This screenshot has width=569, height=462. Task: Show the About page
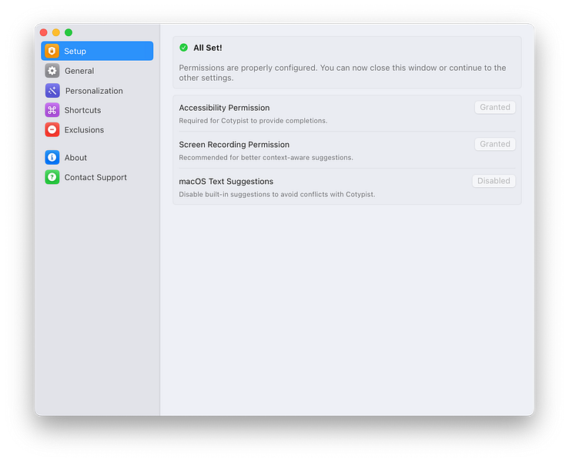pos(97,158)
